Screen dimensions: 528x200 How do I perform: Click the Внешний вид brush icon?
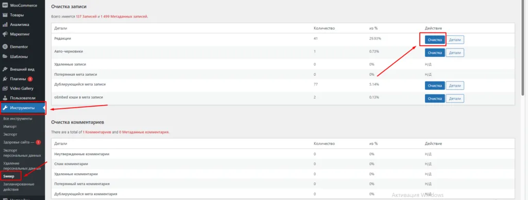point(5,70)
